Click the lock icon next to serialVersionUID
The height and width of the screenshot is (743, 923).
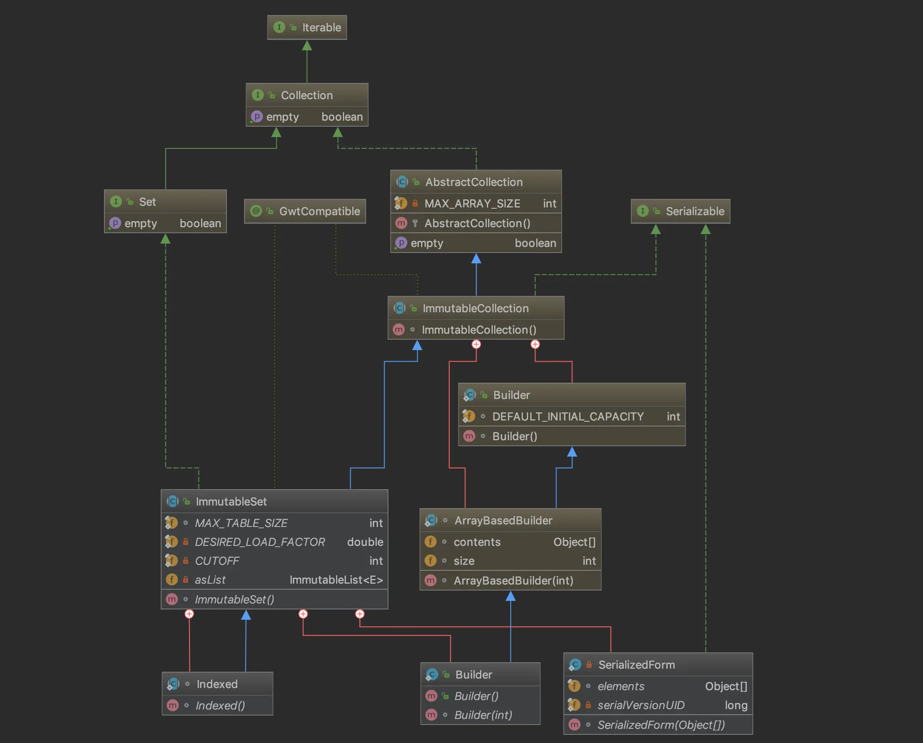pyautogui.click(x=588, y=705)
